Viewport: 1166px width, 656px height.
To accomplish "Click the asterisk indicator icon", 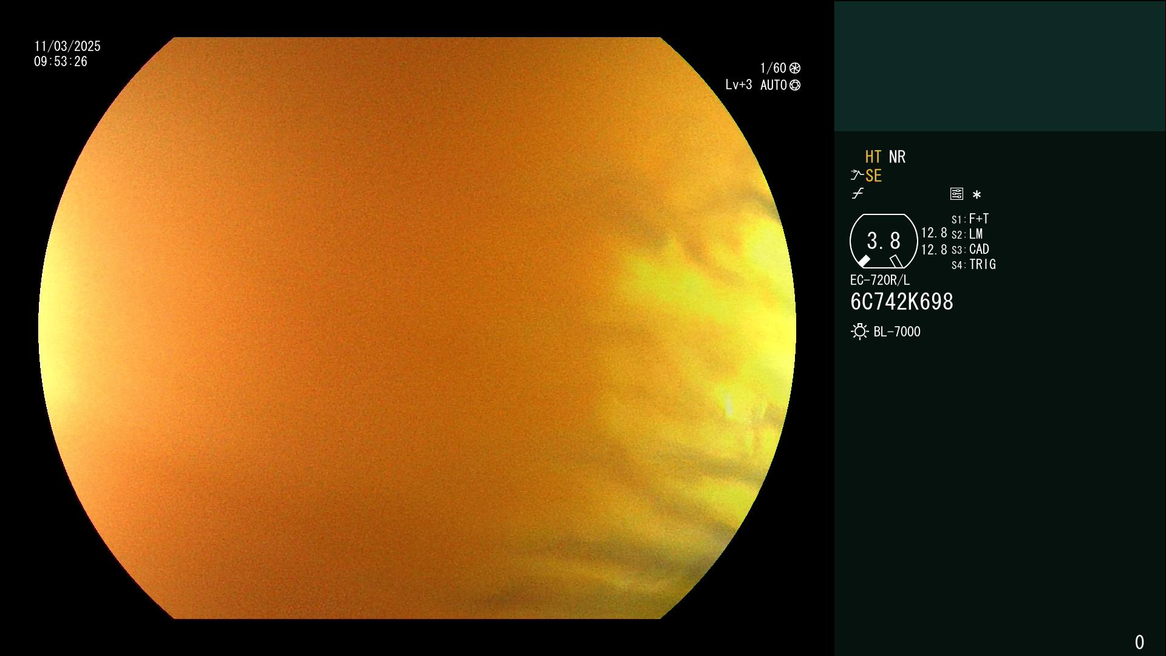I will 977,194.
